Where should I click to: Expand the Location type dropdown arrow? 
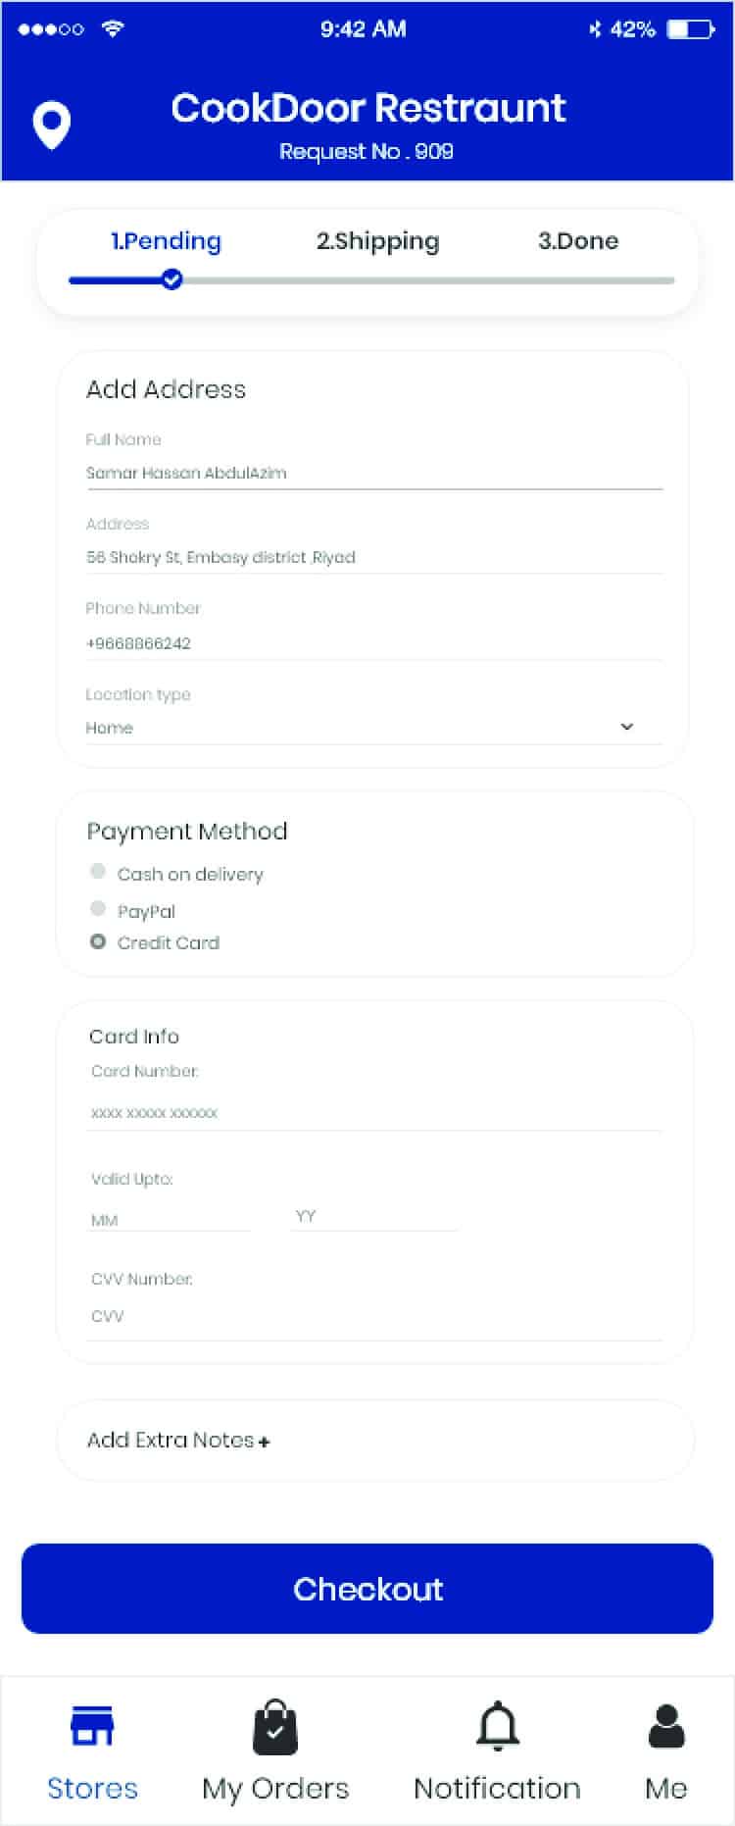click(627, 727)
